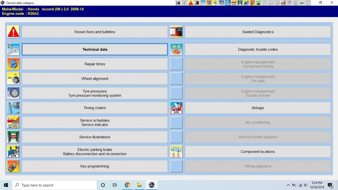The width and height of the screenshot is (338, 190).
Task: Click greyed Wiring diagrams button
Action: click(x=258, y=166)
